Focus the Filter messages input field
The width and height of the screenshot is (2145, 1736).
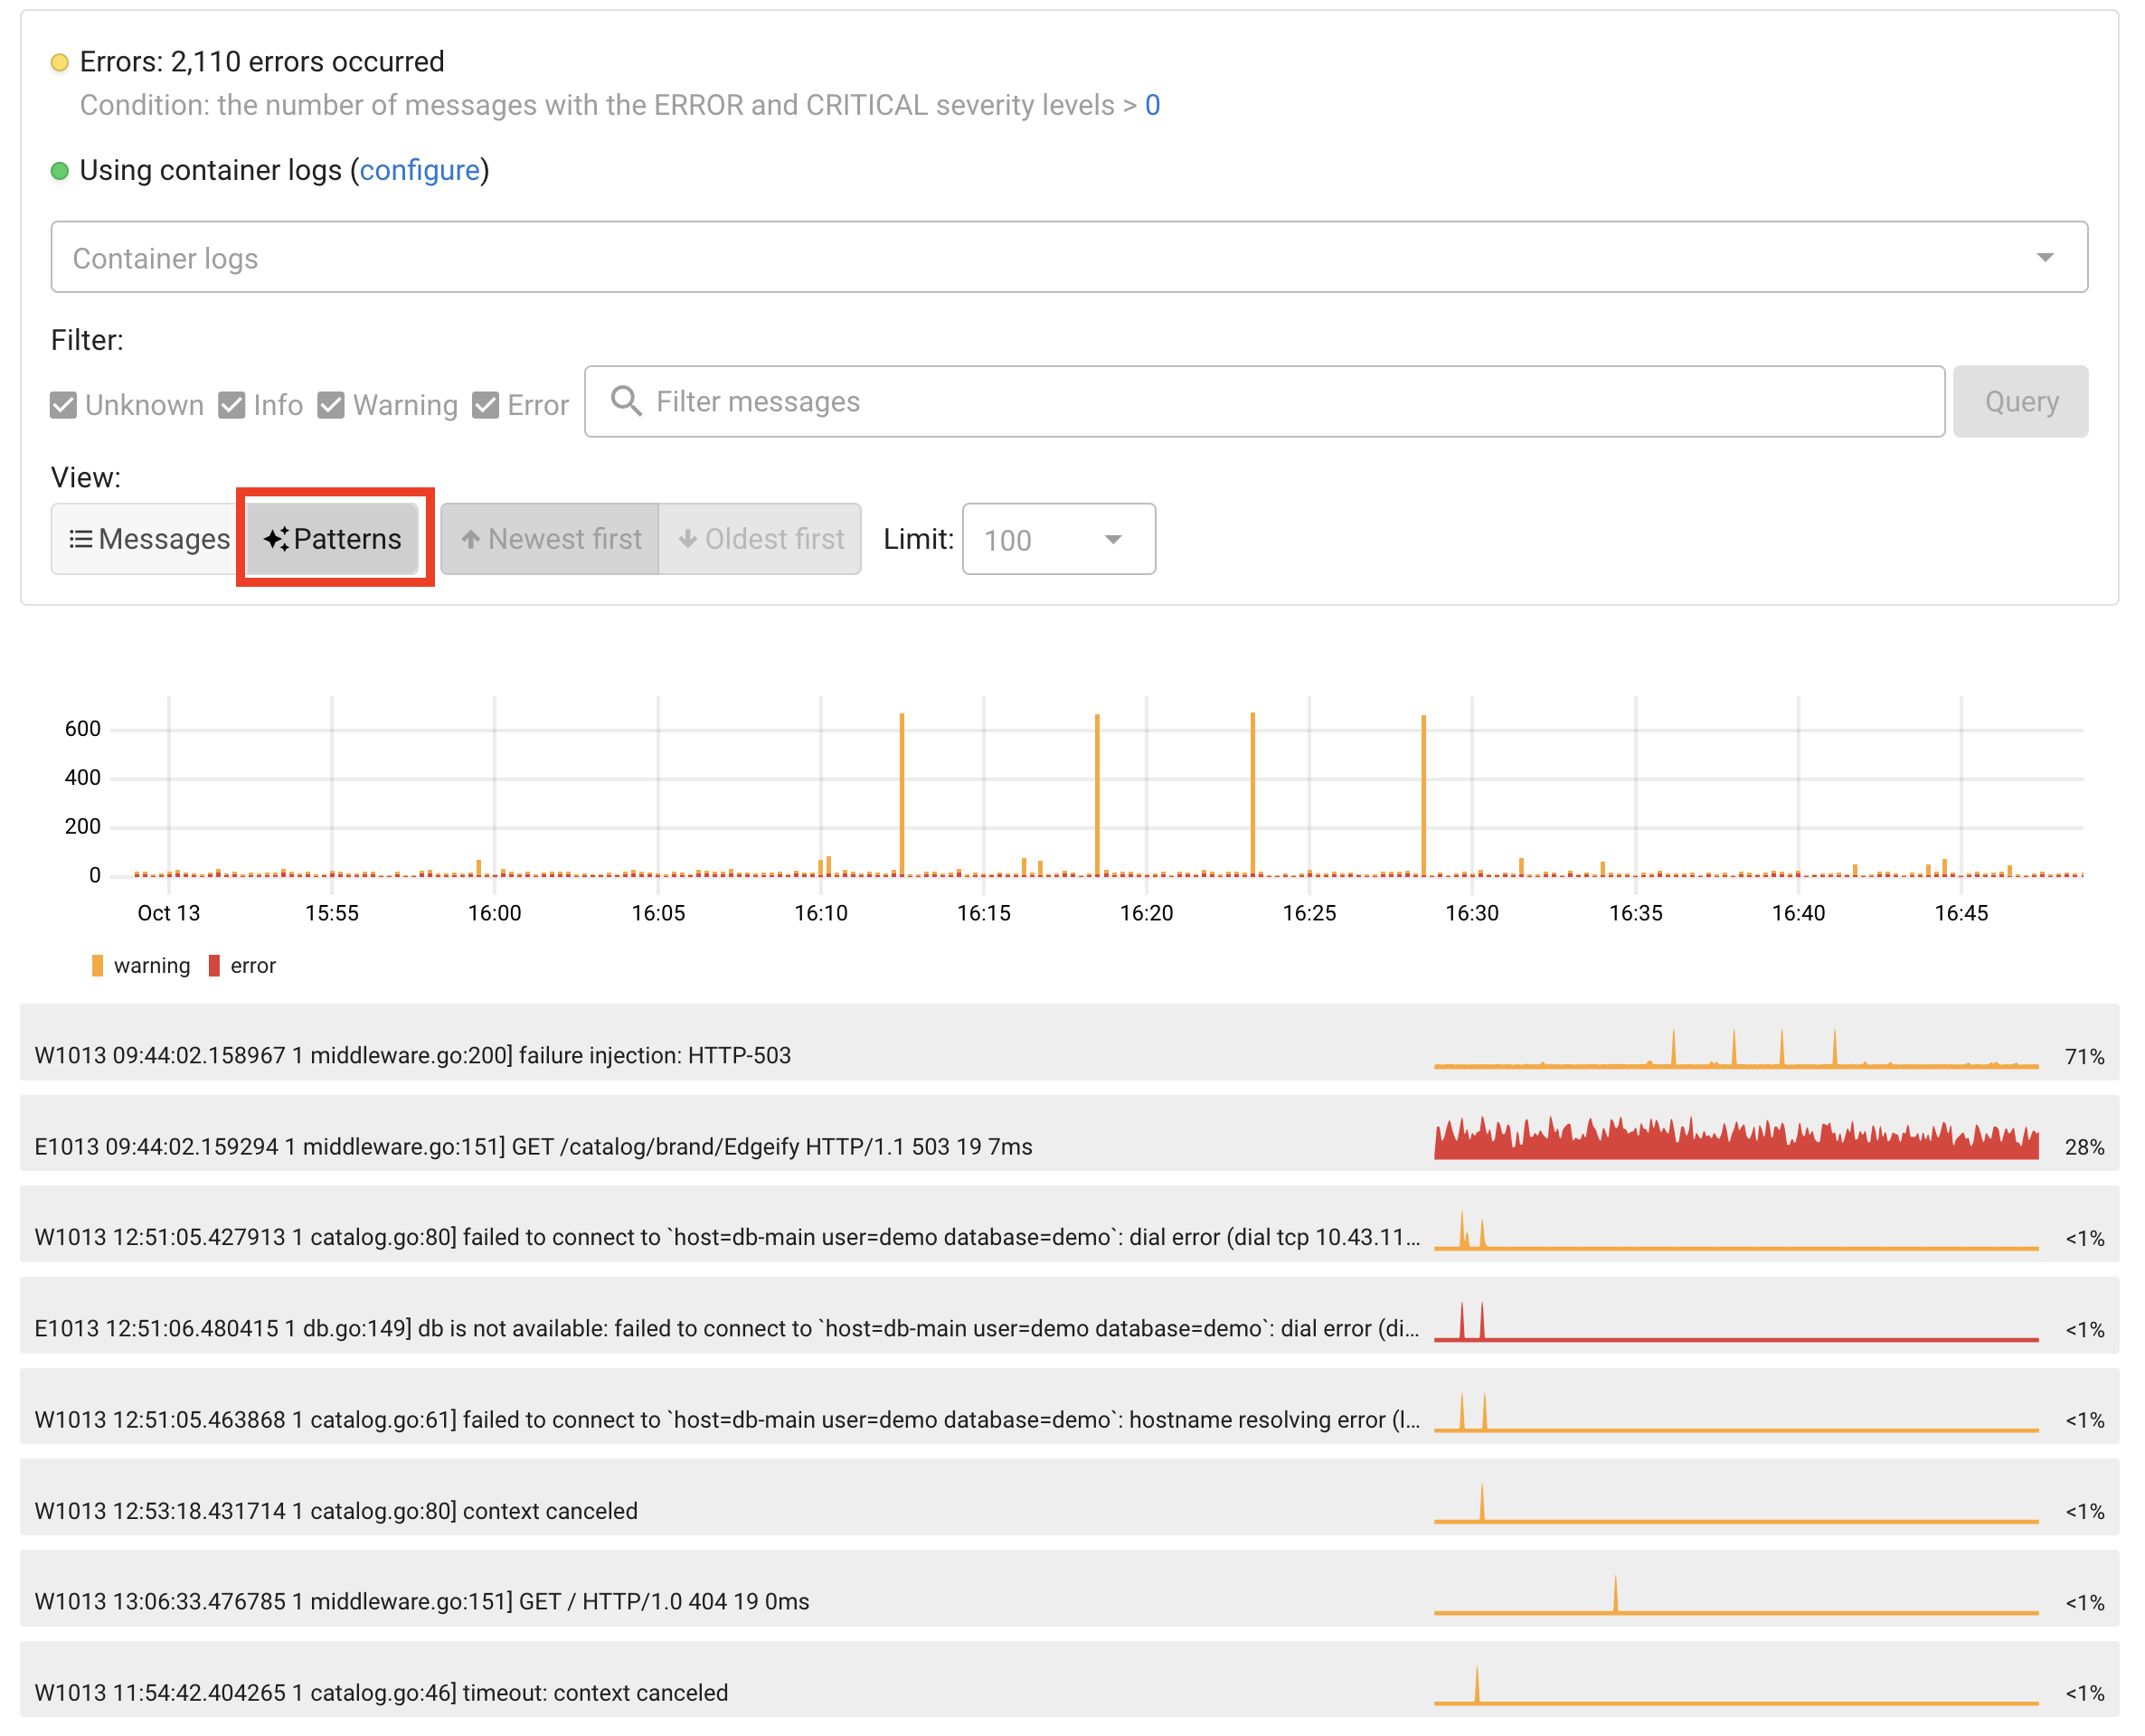tap(1264, 401)
